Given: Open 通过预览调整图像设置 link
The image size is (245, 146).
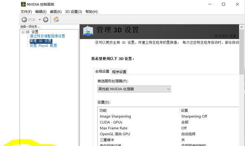Looking at the screenshot, I should 47,36.
